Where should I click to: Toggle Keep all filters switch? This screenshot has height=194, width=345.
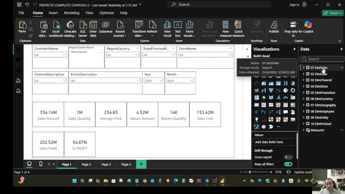click(x=288, y=164)
